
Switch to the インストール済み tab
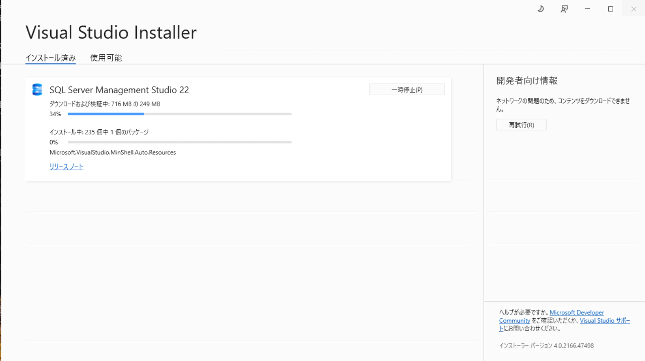(51, 58)
